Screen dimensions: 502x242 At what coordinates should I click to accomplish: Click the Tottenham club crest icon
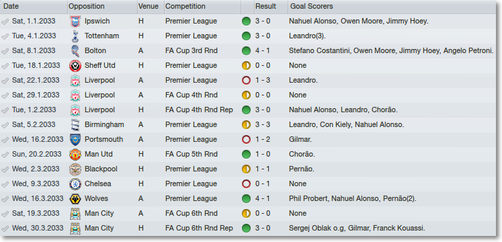(75, 36)
